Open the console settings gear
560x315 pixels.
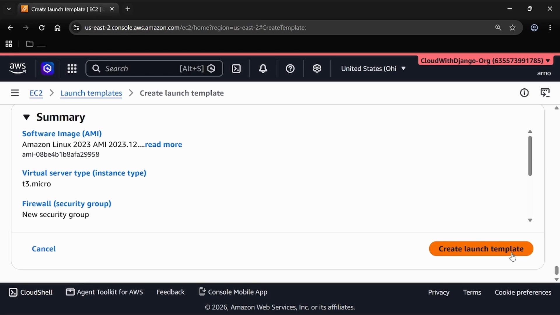click(x=317, y=69)
